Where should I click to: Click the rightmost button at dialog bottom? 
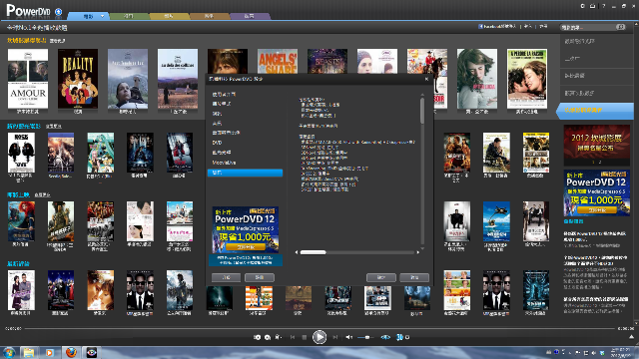pos(414,277)
